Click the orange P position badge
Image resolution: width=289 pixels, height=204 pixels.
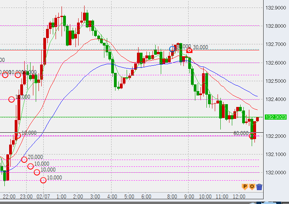[x=245, y=187]
